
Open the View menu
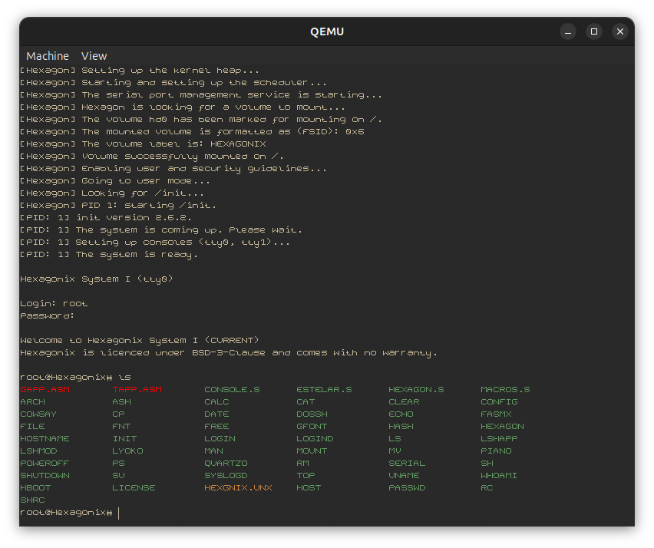click(94, 56)
